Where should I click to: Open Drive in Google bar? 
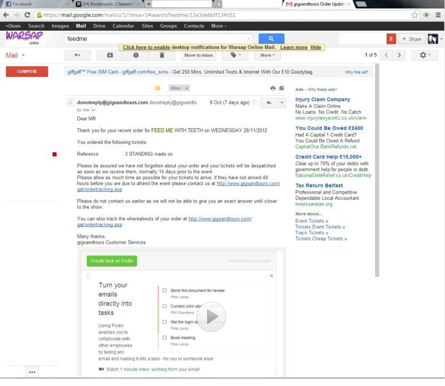coord(99,26)
